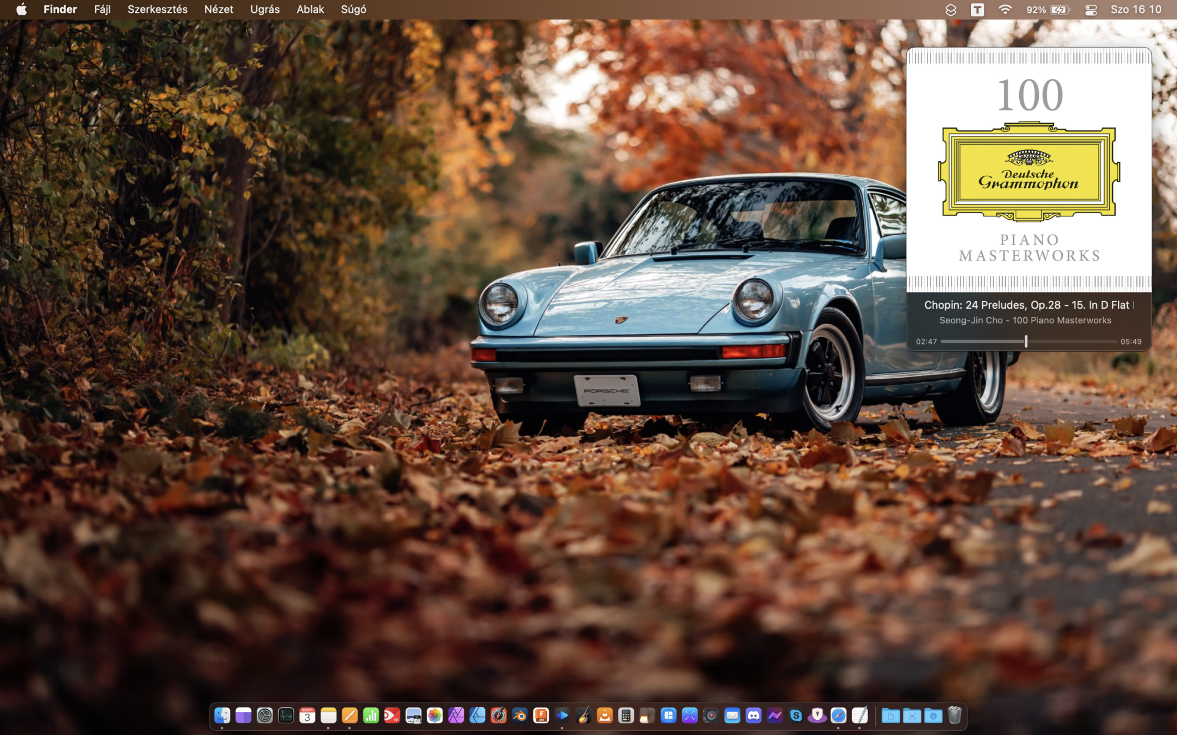Launch Skype from the dock
This screenshot has height=735, width=1177.
(x=796, y=716)
